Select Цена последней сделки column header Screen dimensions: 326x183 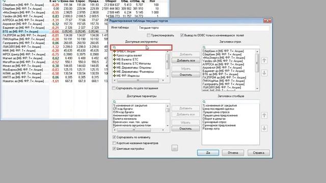219,109
